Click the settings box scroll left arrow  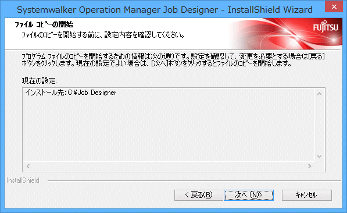click(x=28, y=166)
